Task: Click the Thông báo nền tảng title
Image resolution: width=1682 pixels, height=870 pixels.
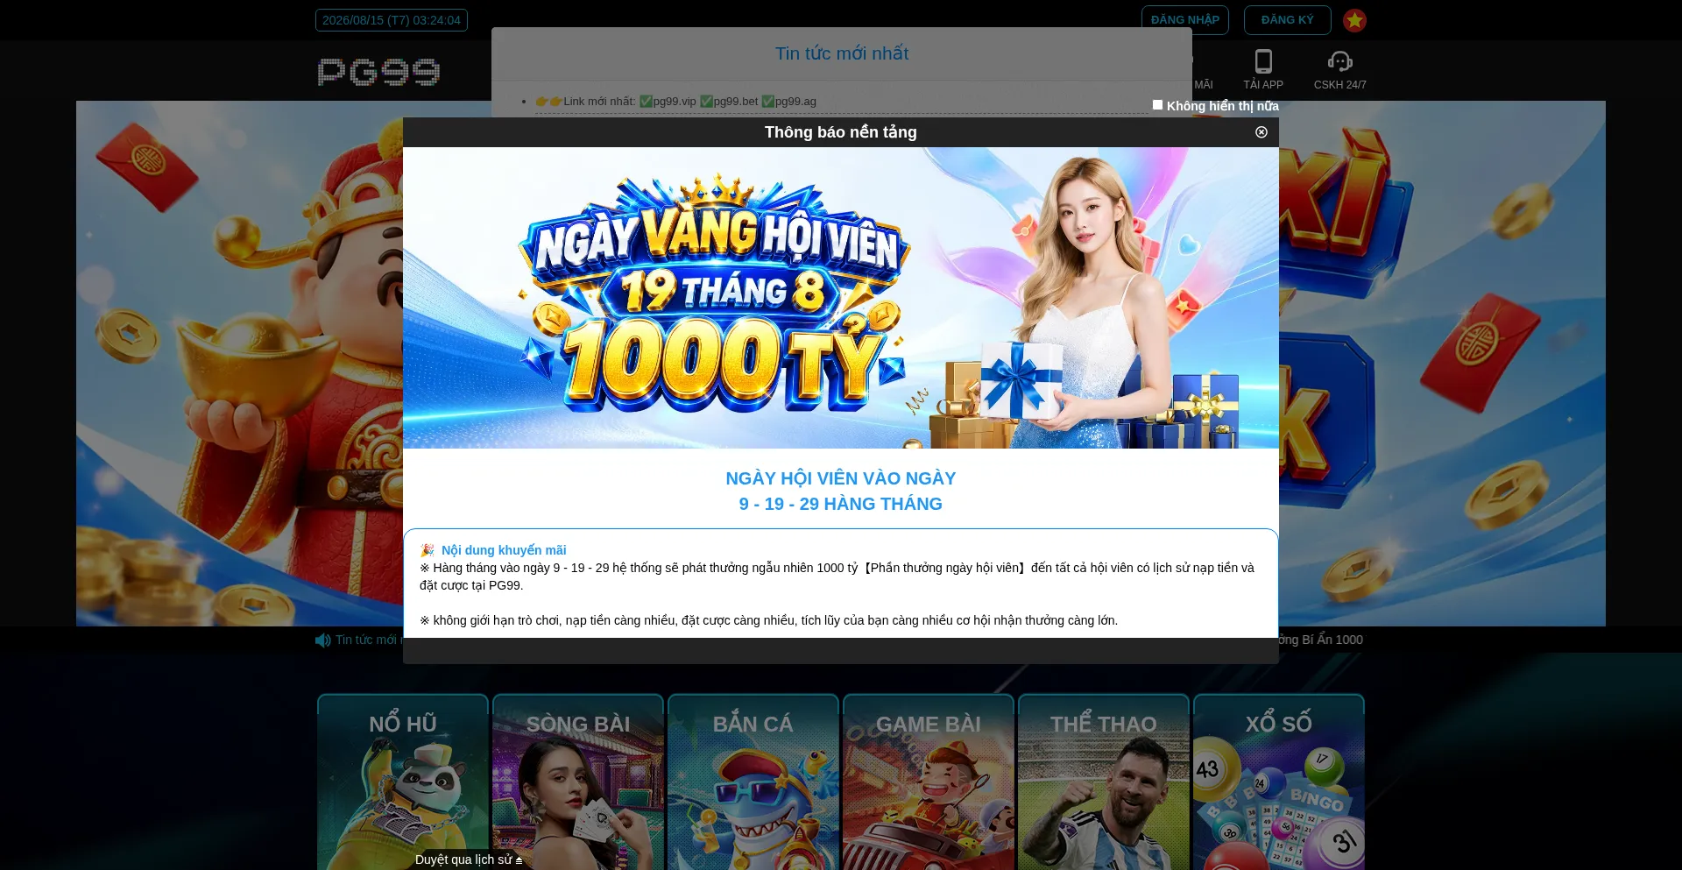Action: tap(841, 132)
